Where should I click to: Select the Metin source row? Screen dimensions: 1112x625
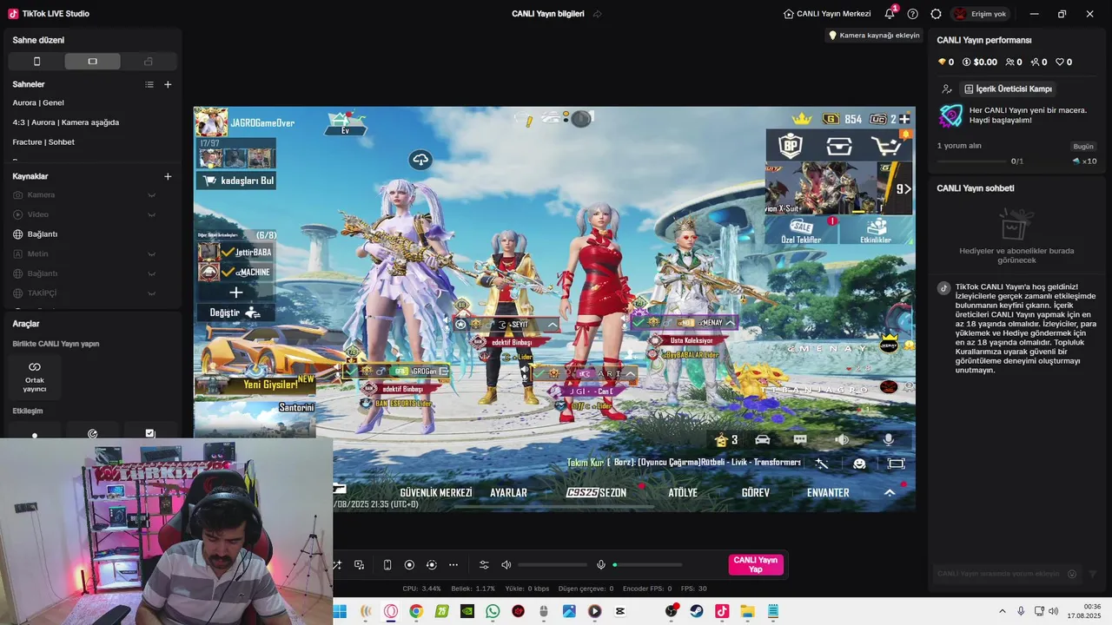click(x=92, y=253)
